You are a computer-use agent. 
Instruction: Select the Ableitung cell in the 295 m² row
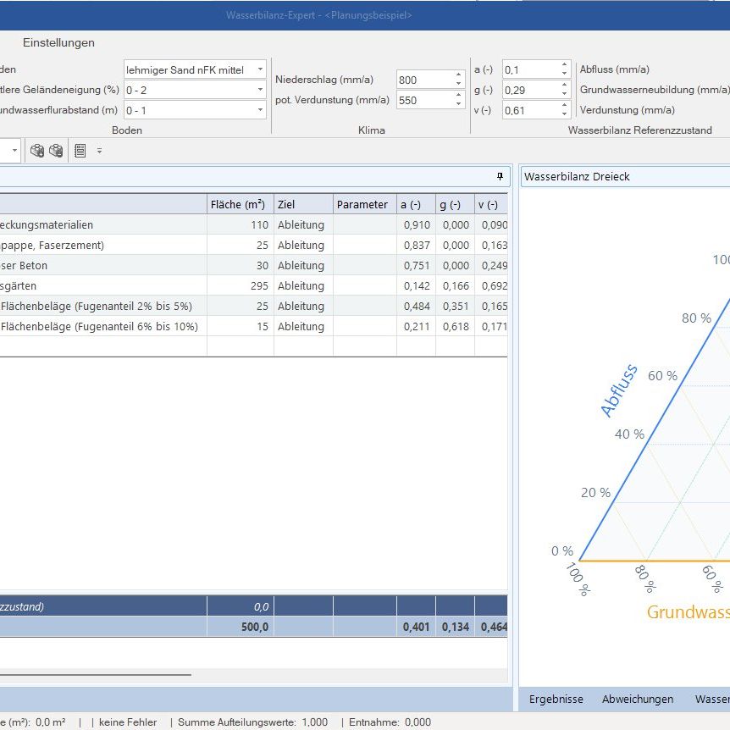302,286
